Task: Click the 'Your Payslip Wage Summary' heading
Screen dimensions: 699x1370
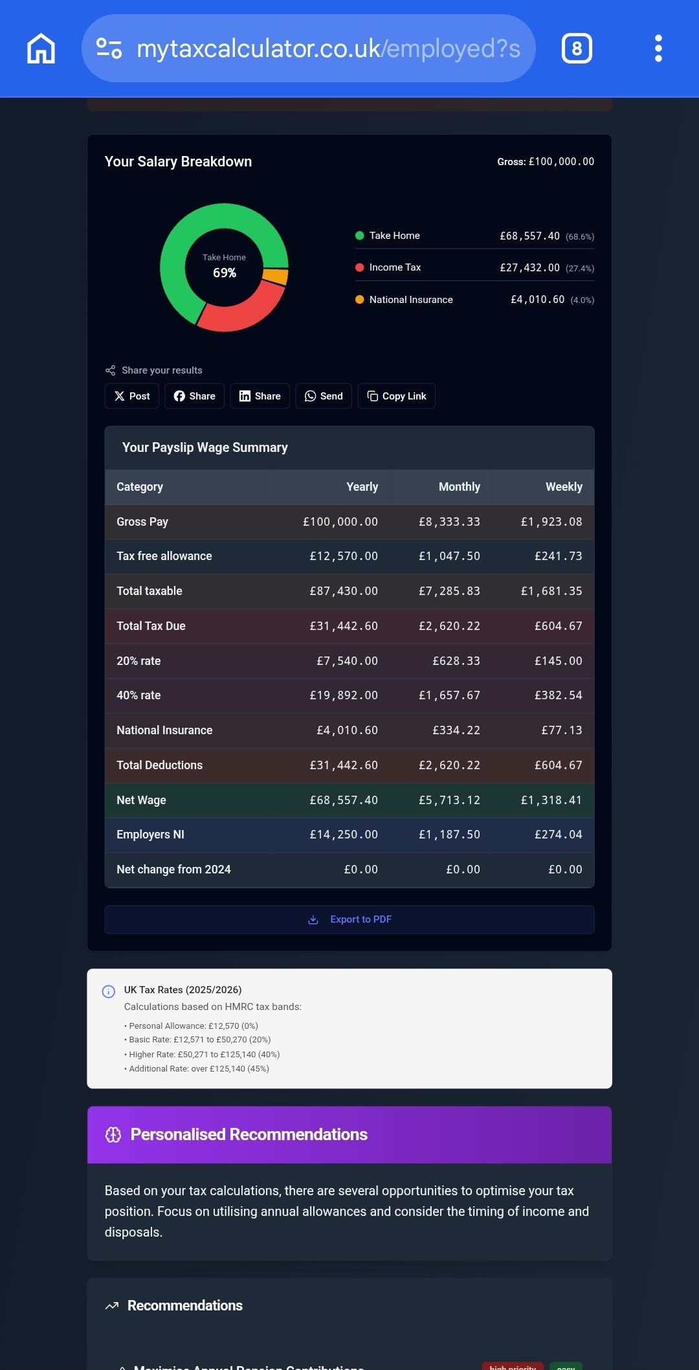Action: coord(205,447)
